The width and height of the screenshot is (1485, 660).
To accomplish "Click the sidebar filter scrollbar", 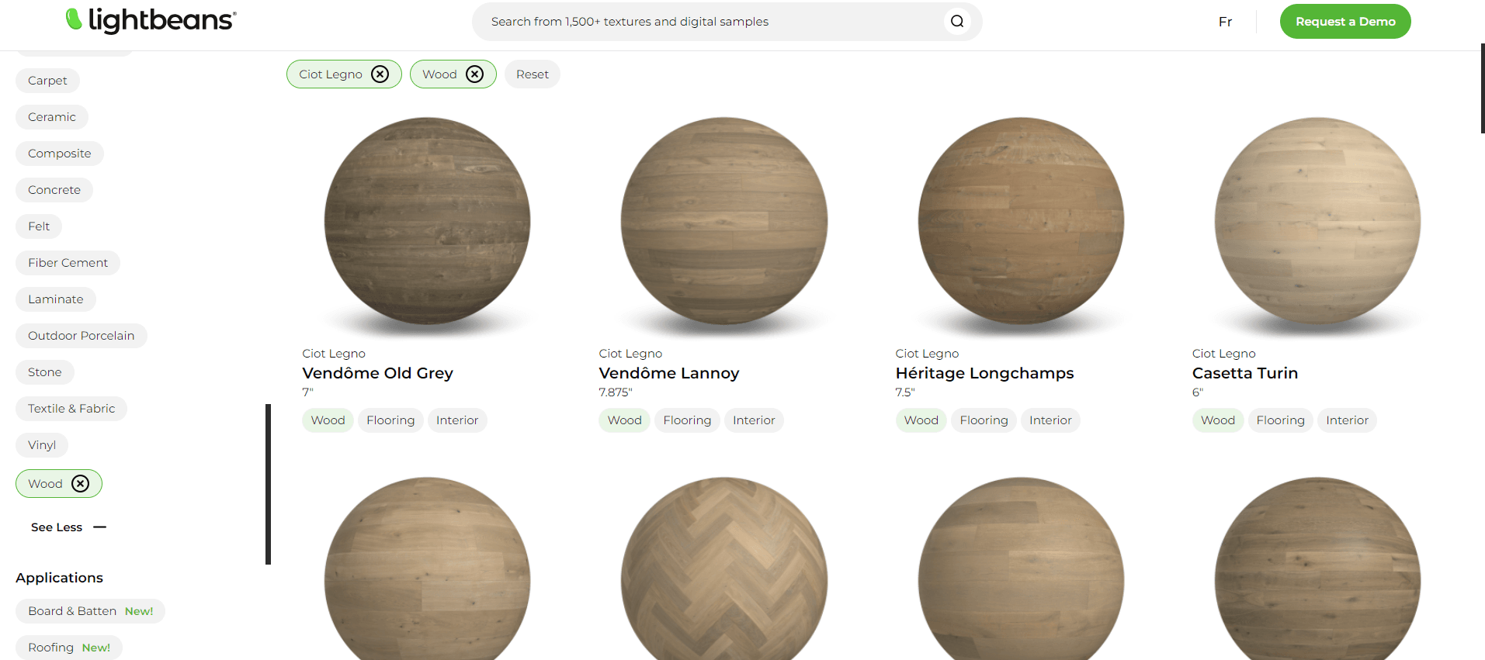I will [269, 484].
